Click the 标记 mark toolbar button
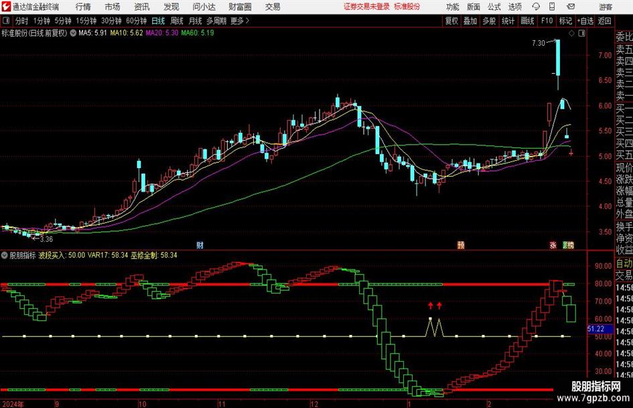The image size is (633, 408). pyautogui.click(x=565, y=21)
